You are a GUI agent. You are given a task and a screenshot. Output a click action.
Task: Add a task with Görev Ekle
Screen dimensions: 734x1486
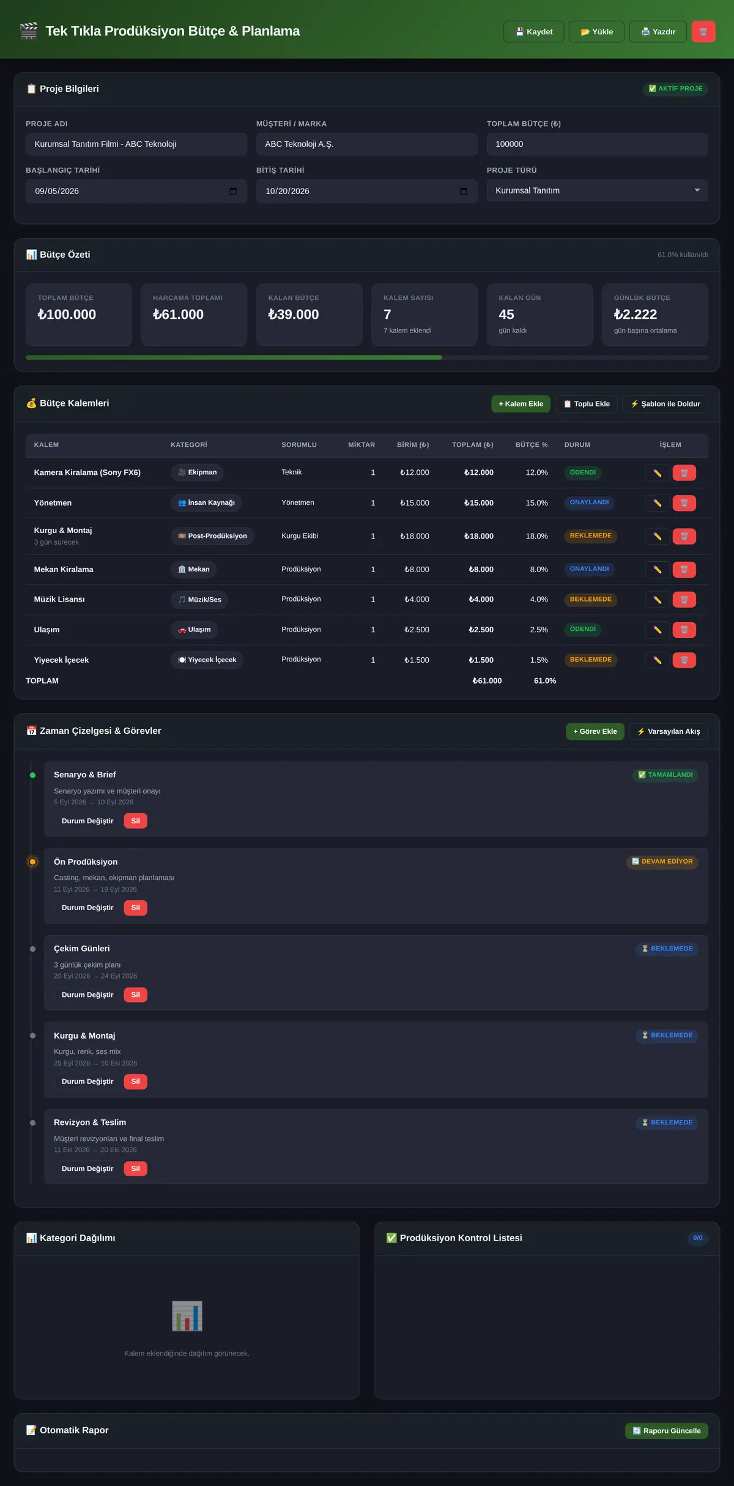[595, 732]
